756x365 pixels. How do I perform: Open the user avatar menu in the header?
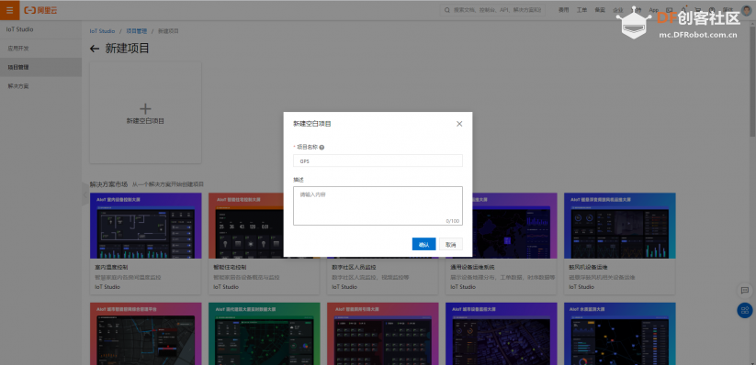pyautogui.click(x=746, y=10)
